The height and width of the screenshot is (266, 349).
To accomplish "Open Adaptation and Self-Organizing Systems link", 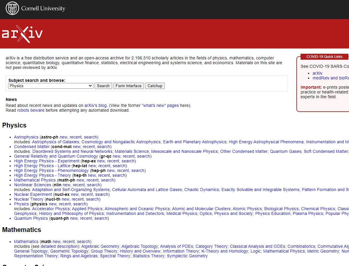I will pyautogui.click(x=71, y=190).
